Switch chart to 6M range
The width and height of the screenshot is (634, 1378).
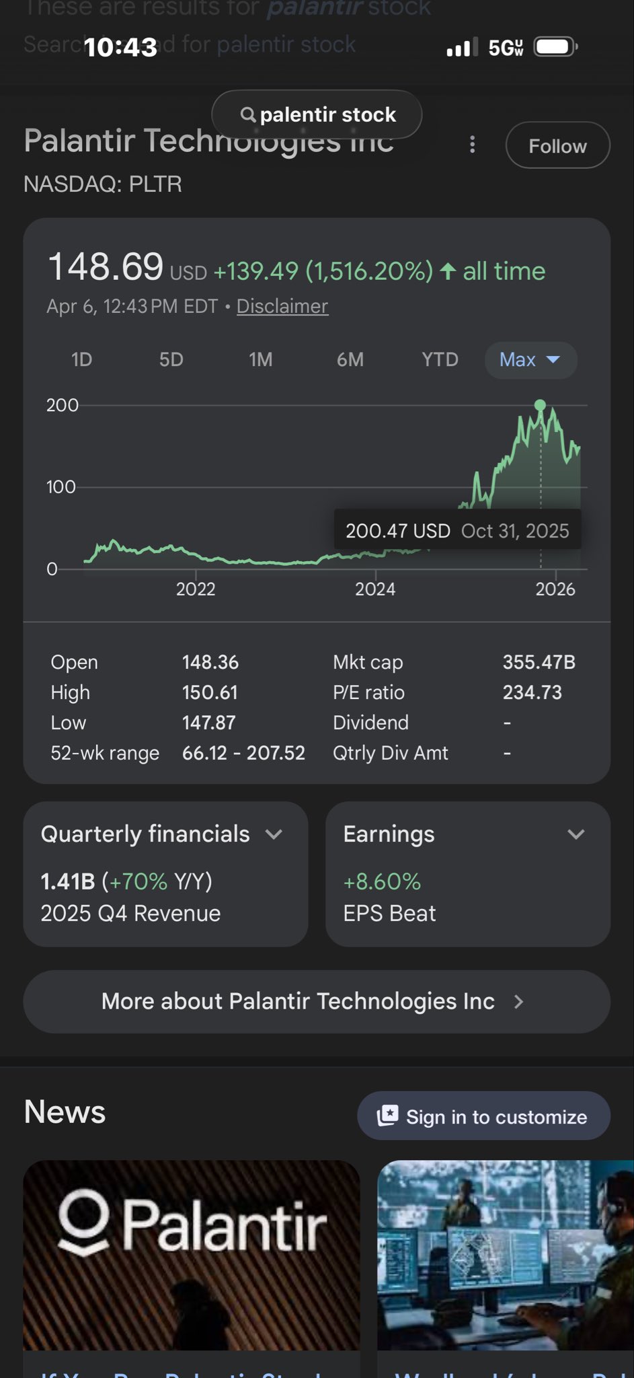(350, 360)
